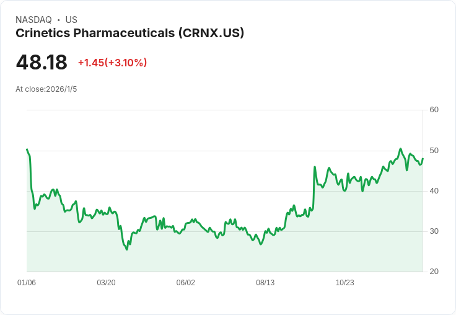Click the 50 y-axis label
Image resolution: width=456 pixels, height=315 pixels.
point(434,151)
